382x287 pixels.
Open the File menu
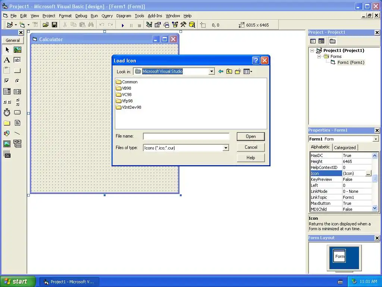click(13, 16)
